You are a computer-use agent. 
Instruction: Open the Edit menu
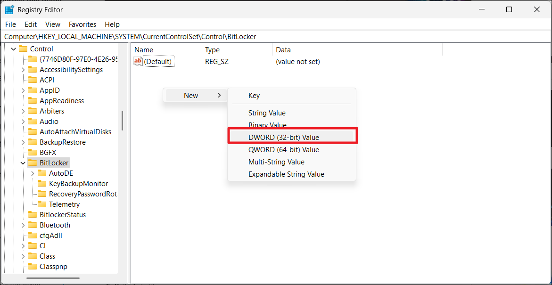click(31, 24)
